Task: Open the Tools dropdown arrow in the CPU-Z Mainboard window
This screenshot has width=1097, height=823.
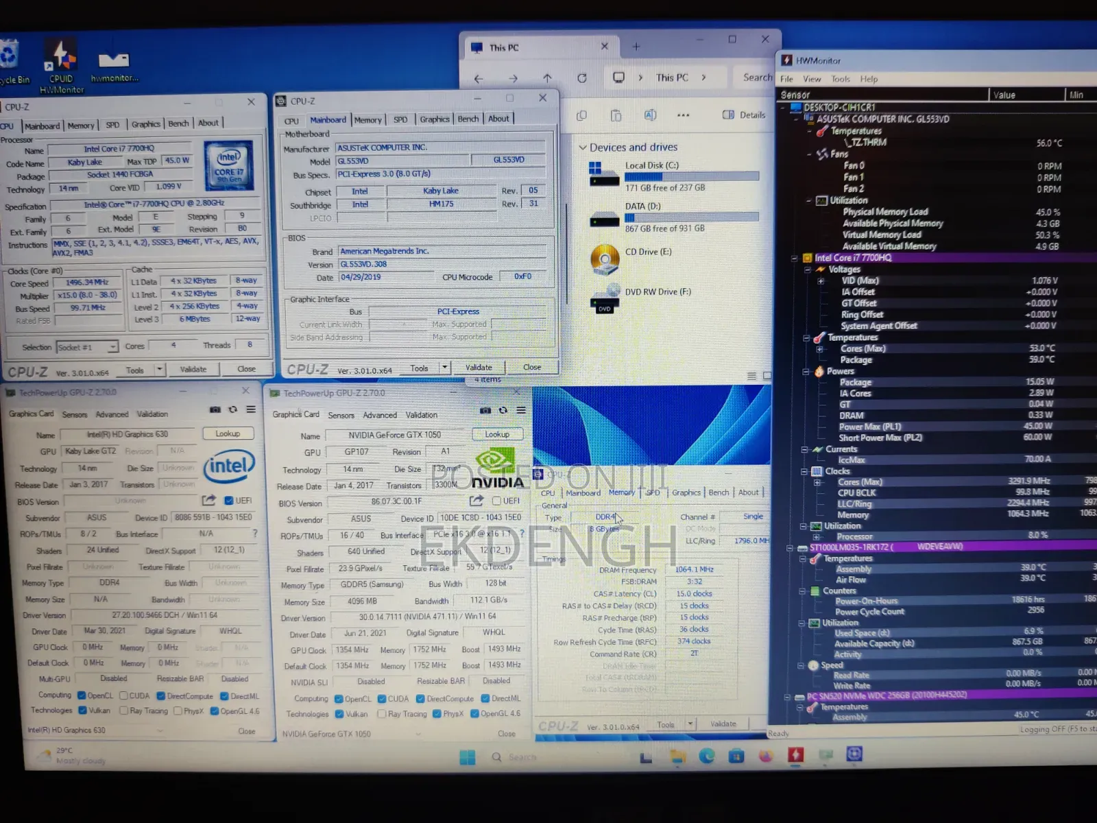Action: pyautogui.click(x=444, y=368)
